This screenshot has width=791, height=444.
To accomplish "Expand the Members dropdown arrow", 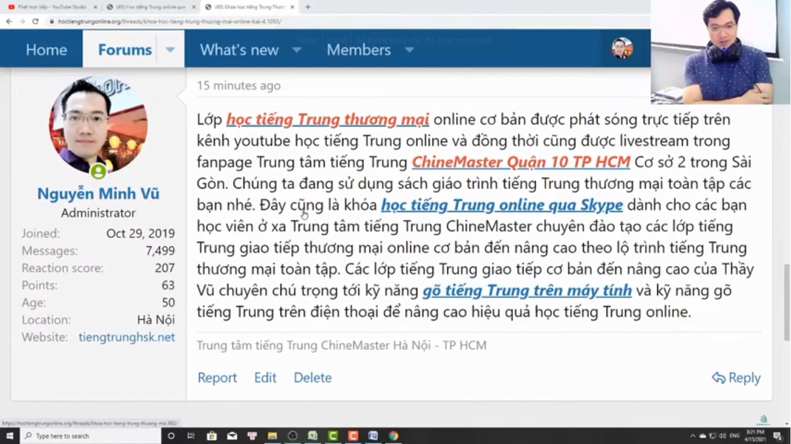I will tap(409, 50).
